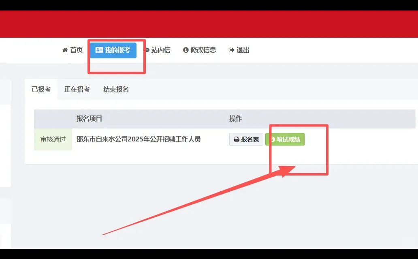Click the logout icon beside 退出
Viewport: 418px width, 259px height.
pos(231,50)
